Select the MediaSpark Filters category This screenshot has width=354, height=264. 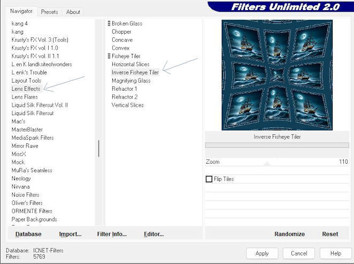[33, 138]
